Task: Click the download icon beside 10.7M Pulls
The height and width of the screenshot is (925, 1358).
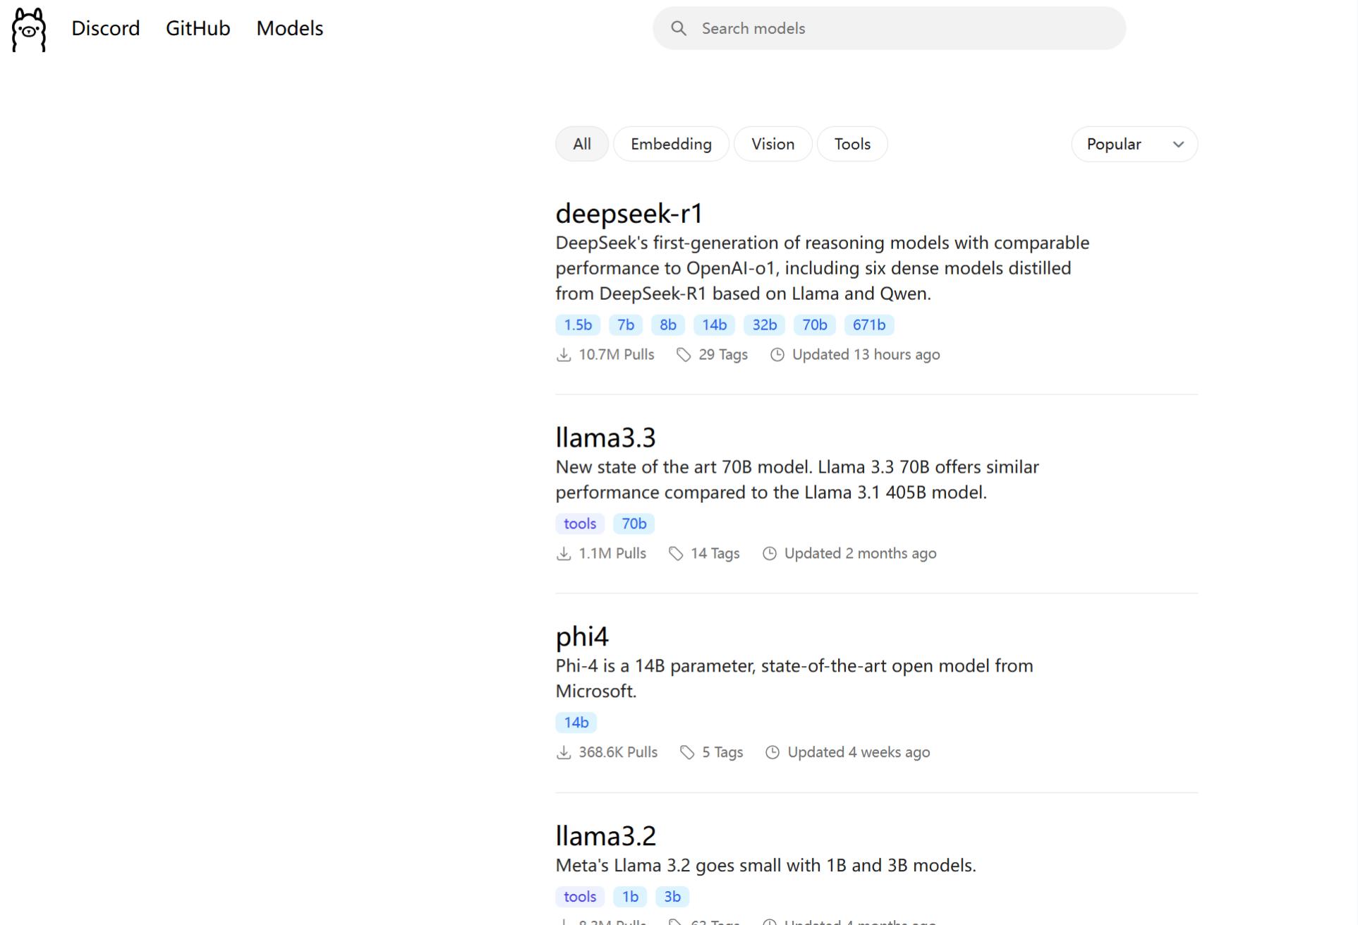Action: [564, 355]
